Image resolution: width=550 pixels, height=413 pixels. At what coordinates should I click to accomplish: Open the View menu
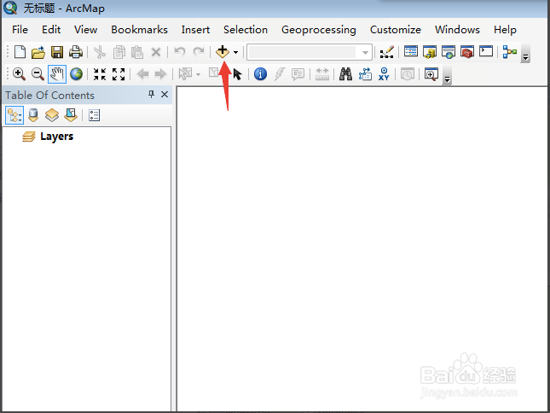click(x=85, y=30)
